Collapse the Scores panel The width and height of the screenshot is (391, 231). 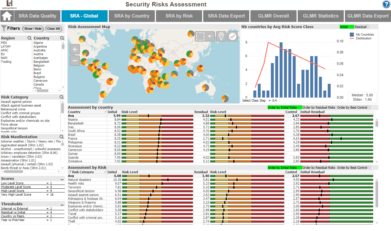pyautogui.click(x=62, y=180)
